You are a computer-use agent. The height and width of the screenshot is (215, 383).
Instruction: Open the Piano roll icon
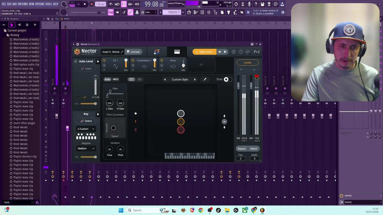[196, 12]
